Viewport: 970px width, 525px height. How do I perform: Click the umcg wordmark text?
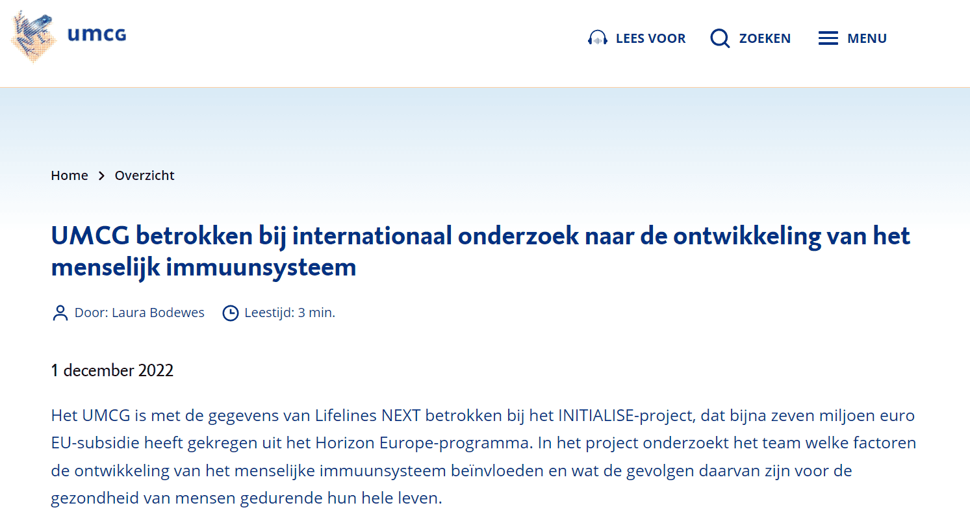coord(97,35)
